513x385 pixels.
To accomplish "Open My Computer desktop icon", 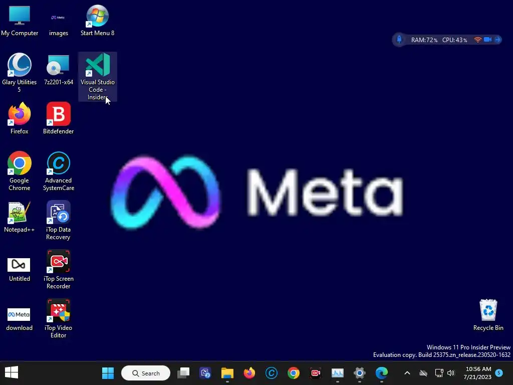I will point(20,20).
